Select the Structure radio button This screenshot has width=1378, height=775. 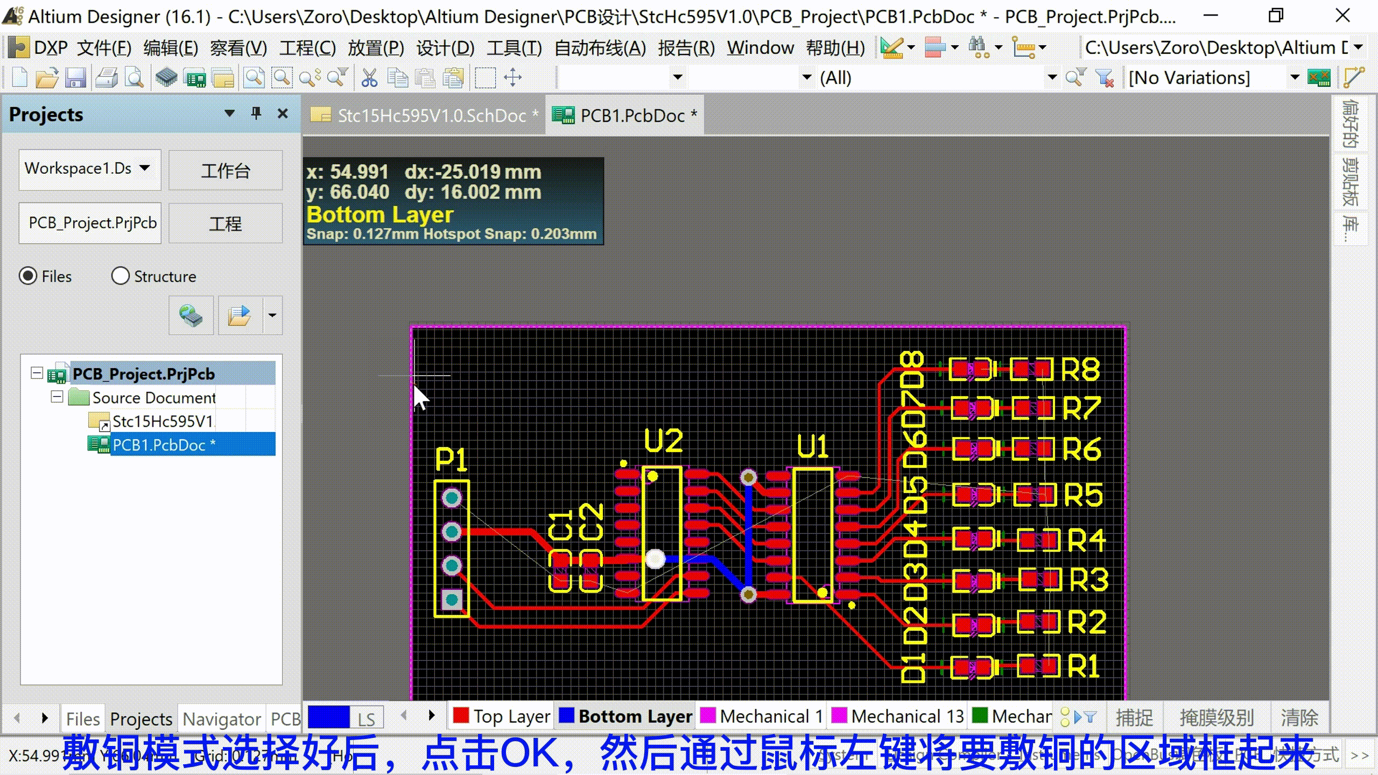pos(120,276)
